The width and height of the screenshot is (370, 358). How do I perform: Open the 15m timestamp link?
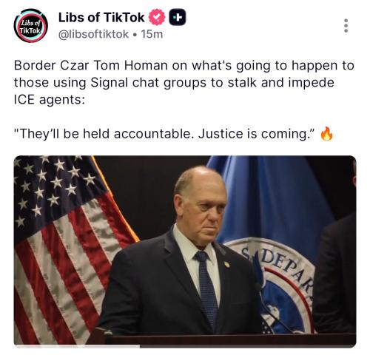point(152,34)
